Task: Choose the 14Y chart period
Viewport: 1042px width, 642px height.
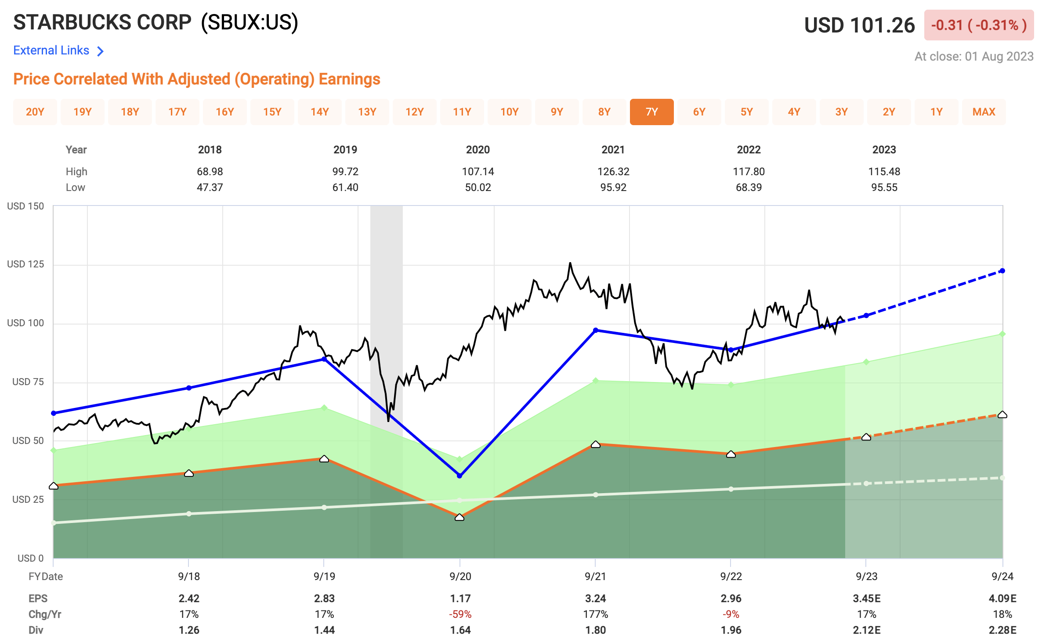Action: coord(320,112)
